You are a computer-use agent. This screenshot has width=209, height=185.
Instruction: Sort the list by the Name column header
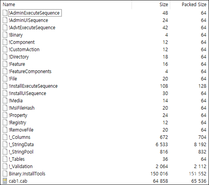point(9,5)
